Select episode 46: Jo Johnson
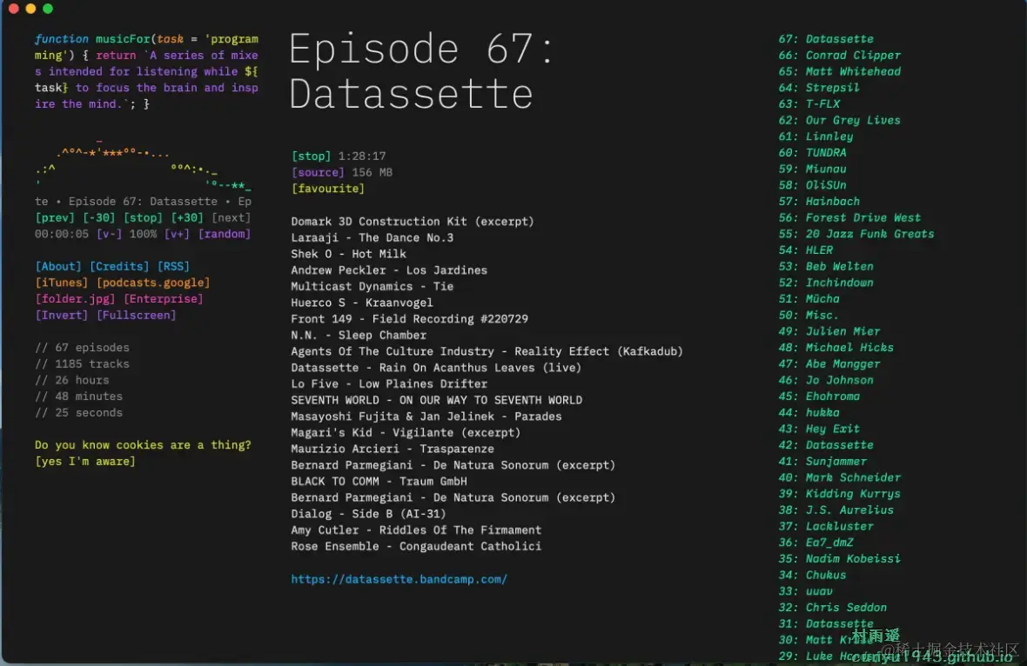 pyautogui.click(x=825, y=380)
